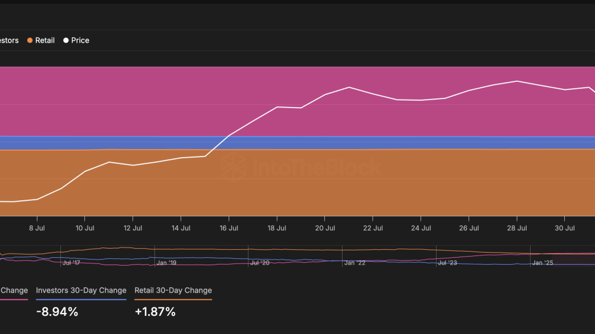Click the 16 Jul x-axis label
The image size is (595, 334).
pos(229,228)
